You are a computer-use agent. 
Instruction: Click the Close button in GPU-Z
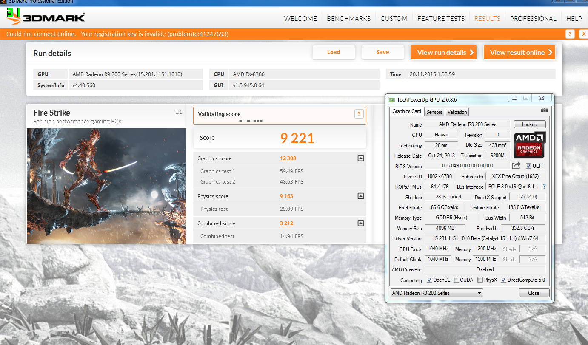[x=534, y=293]
